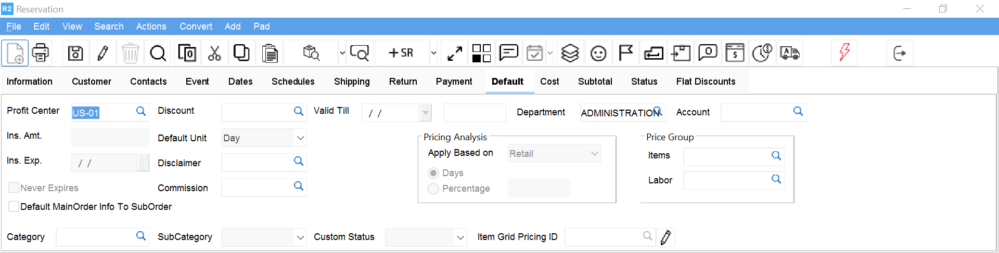Screen dimensions: 999x253
Task: Expand the Custom Status dropdown
Action: (x=460, y=237)
